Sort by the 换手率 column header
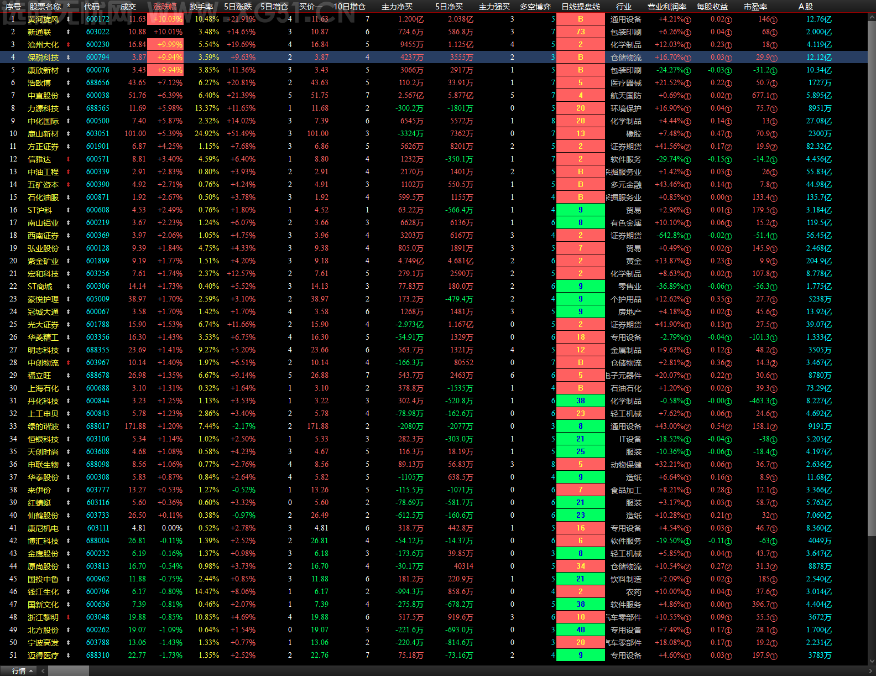Screen dimensions: 876x676 (201, 7)
